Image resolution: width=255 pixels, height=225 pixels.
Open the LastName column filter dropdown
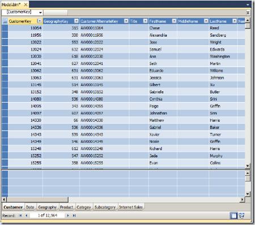point(235,21)
